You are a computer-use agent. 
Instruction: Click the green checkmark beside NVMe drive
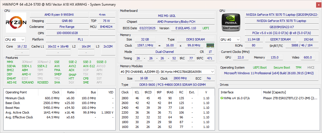[222, 98]
